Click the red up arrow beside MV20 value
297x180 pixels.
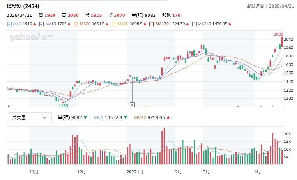click(x=168, y=118)
